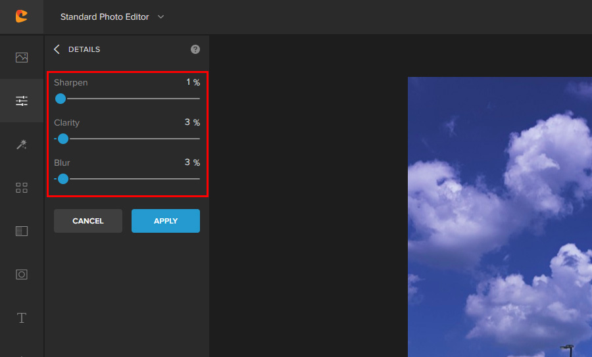Apply the detail adjustments
This screenshot has width=592, height=357.
(x=166, y=221)
